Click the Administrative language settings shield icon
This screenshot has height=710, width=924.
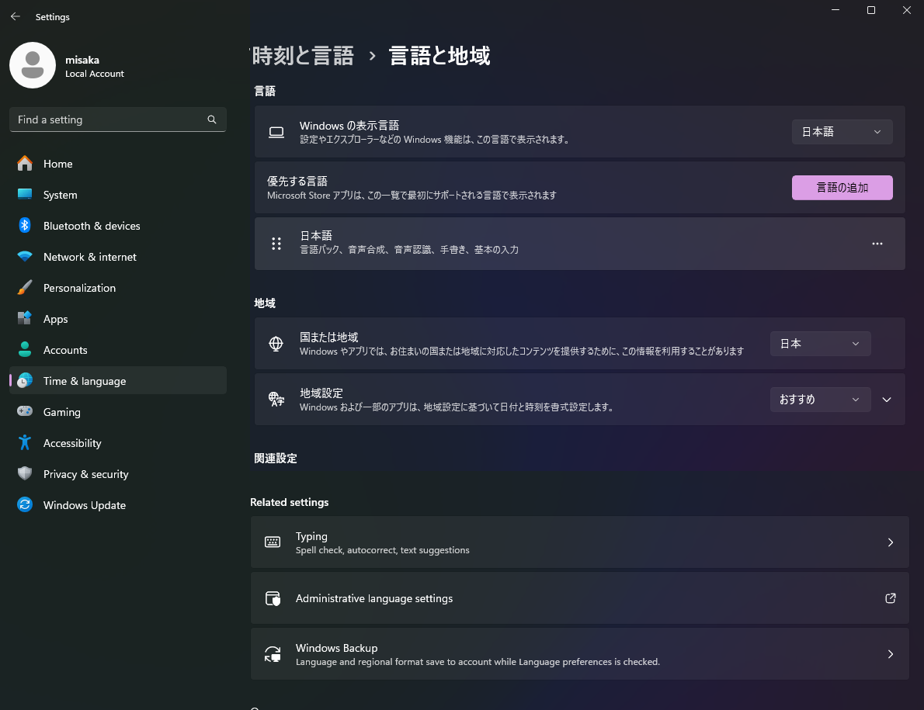pos(273,599)
